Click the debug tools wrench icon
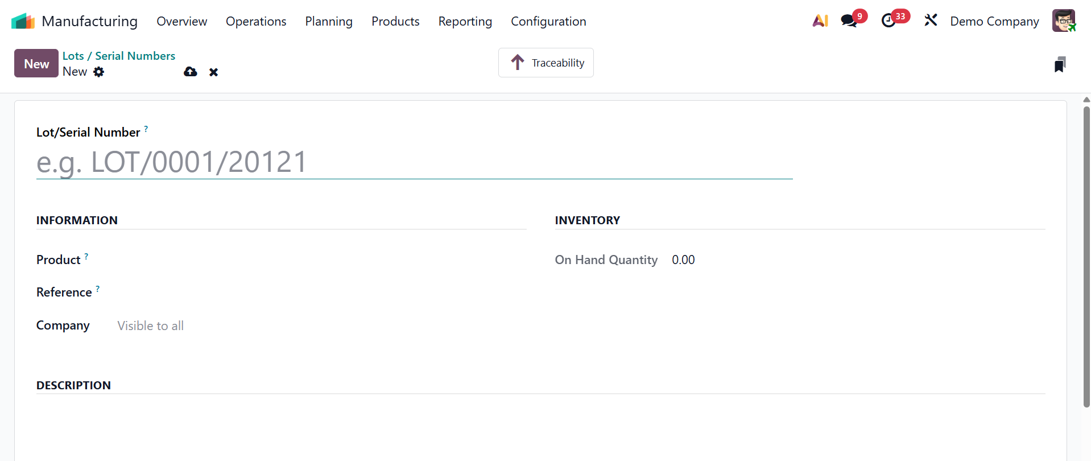This screenshot has height=461, width=1091. pyautogui.click(x=931, y=21)
